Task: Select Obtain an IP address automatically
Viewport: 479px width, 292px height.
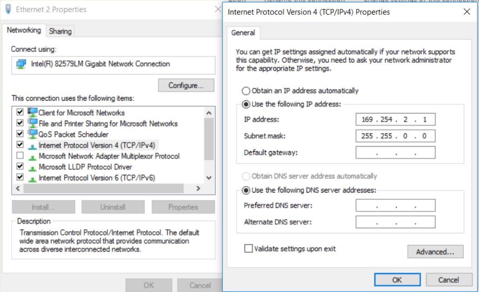Action: click(x=246, y=91)
